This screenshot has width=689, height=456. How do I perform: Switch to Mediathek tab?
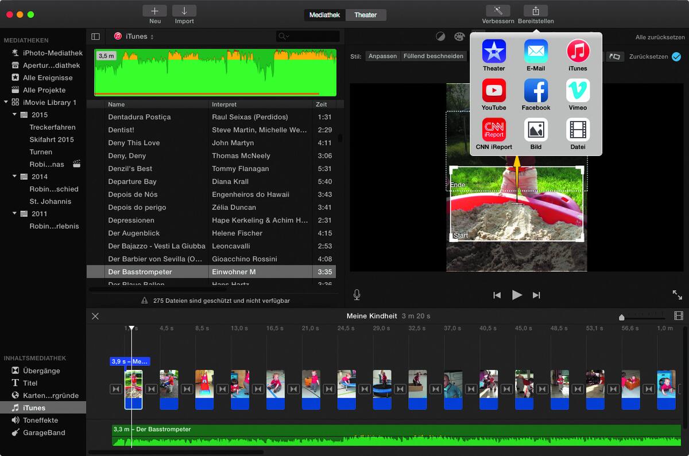[325, 15]
